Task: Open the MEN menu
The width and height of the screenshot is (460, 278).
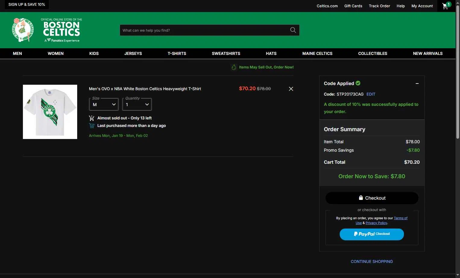Action: point(17,53)
